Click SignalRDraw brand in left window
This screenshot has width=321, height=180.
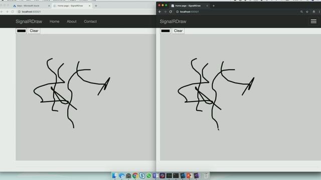[x=29, y=21]
